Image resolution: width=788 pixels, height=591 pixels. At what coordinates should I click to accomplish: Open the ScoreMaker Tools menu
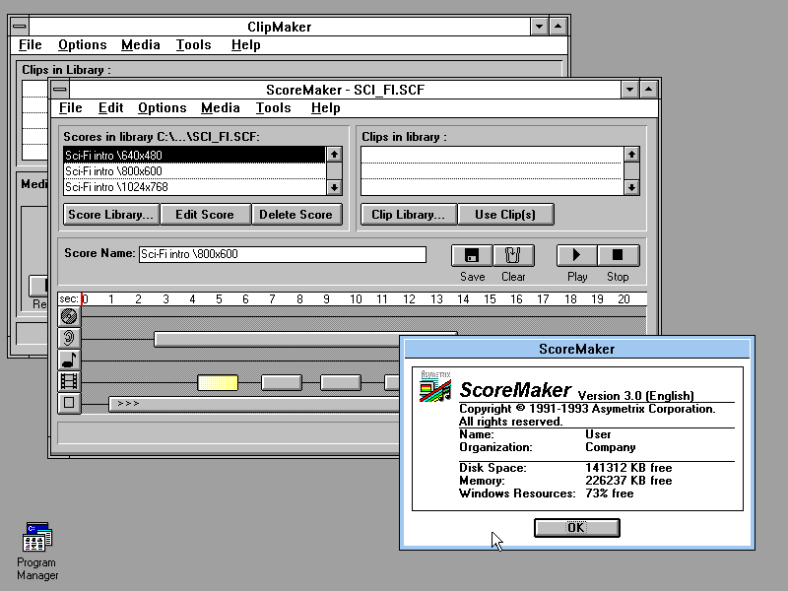[274, 108]
